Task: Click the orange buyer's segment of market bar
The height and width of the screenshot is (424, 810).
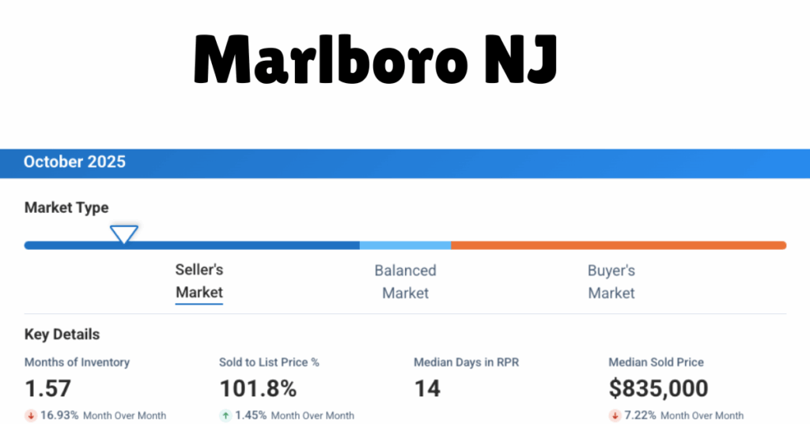Action: point(617,245)
